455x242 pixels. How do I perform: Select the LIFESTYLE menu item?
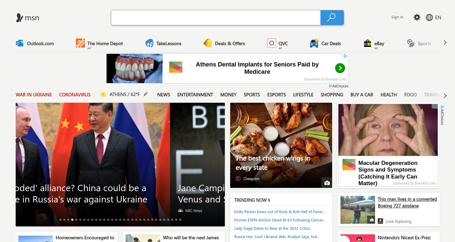303,95
